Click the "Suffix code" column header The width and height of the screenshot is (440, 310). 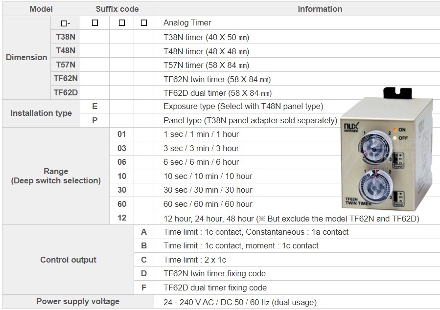pyautogui.click(x=117, y=9)
